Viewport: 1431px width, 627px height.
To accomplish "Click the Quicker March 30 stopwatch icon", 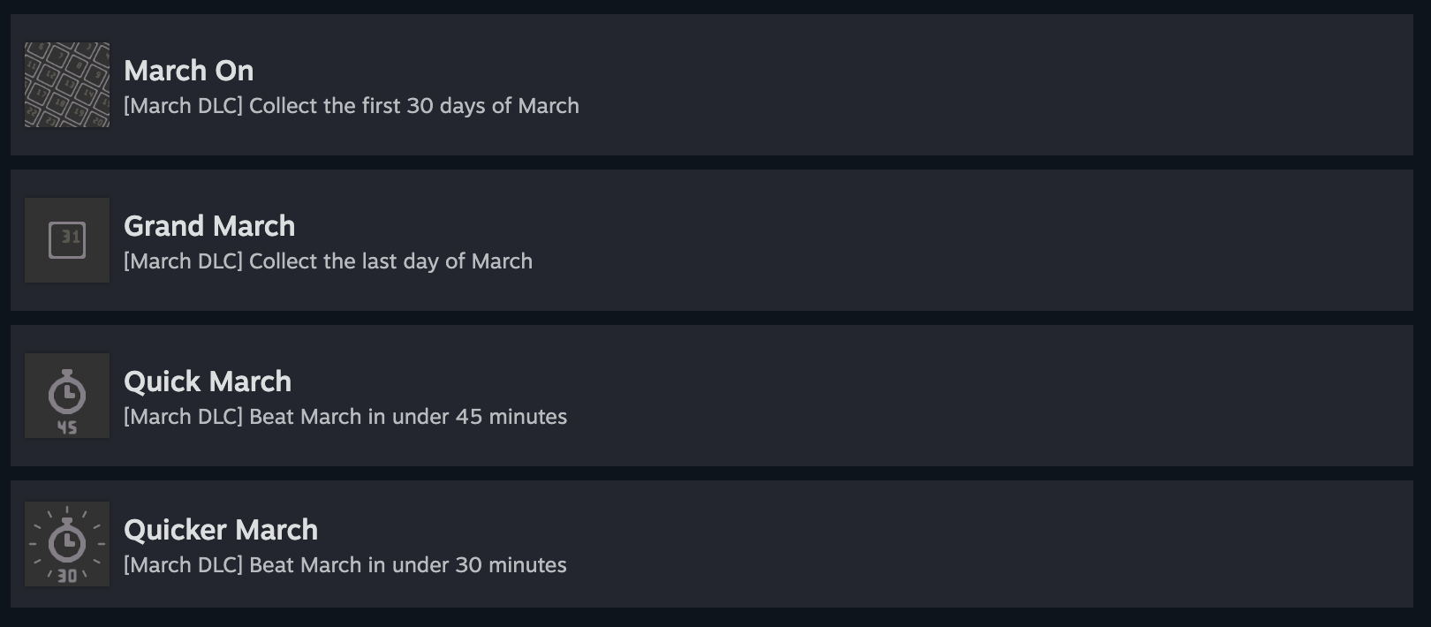I will (x=67, y=544).
